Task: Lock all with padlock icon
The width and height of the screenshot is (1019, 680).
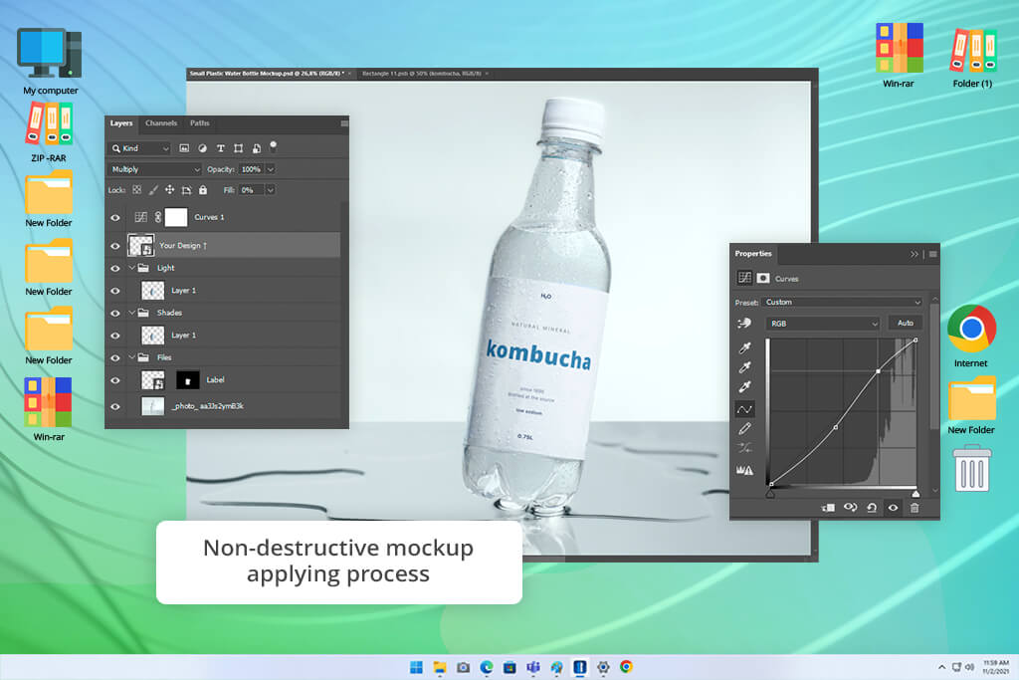Action: point(203,190)
